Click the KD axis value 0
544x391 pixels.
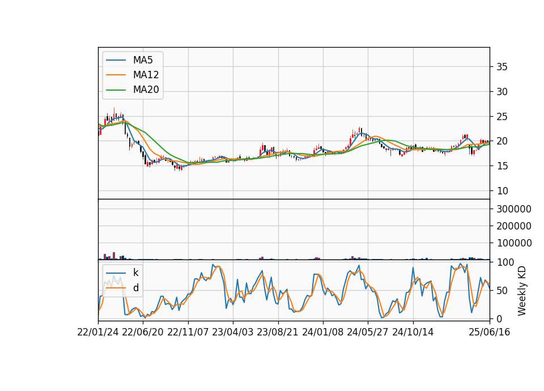tap(499, 319)
